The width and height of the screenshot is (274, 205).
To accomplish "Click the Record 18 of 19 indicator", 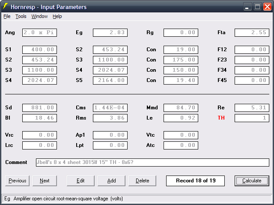I will coord(195,181).
